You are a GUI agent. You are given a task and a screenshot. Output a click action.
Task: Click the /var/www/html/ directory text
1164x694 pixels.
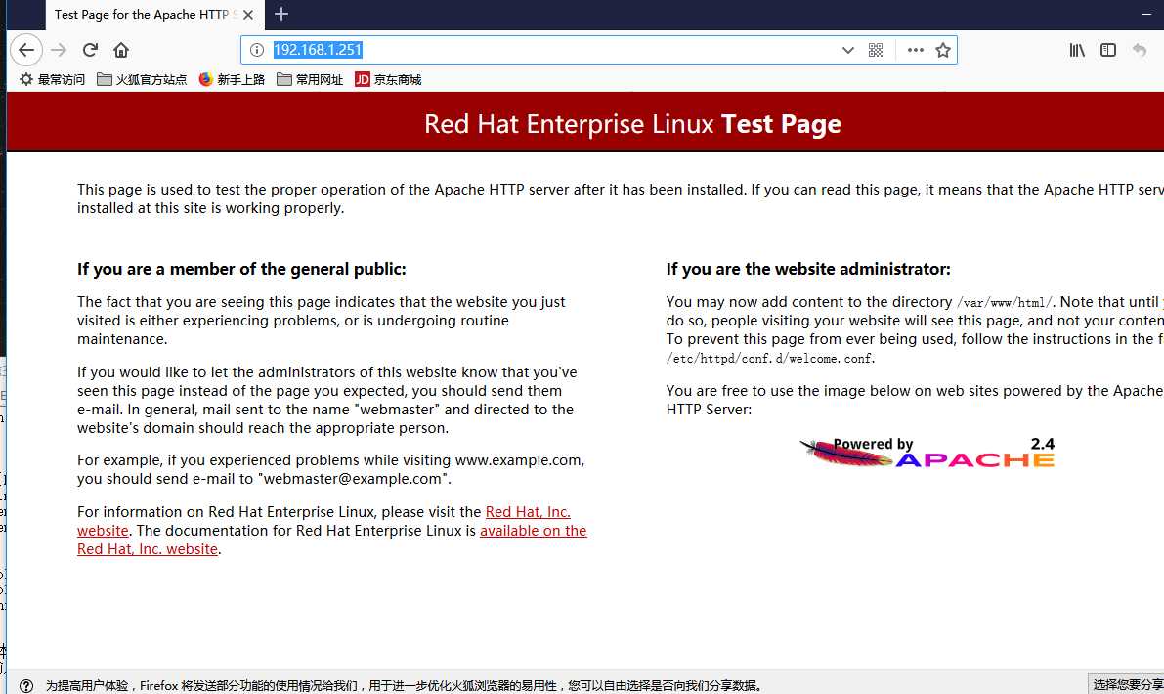click(x=1005, y=303)
